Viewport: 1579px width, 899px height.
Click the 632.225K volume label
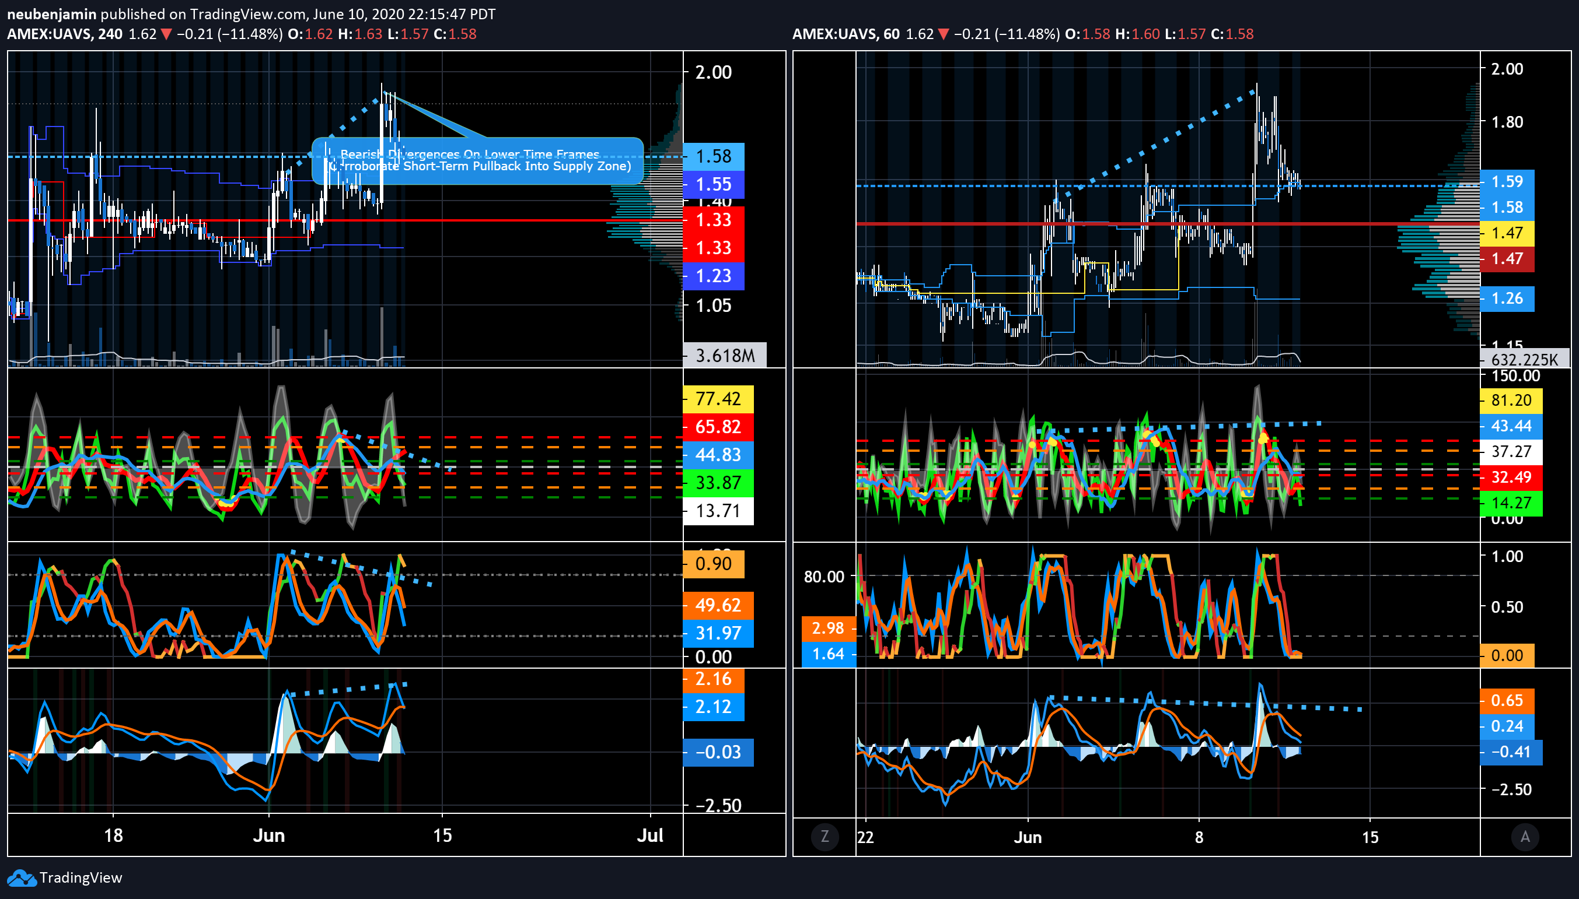click(1525, 359)
